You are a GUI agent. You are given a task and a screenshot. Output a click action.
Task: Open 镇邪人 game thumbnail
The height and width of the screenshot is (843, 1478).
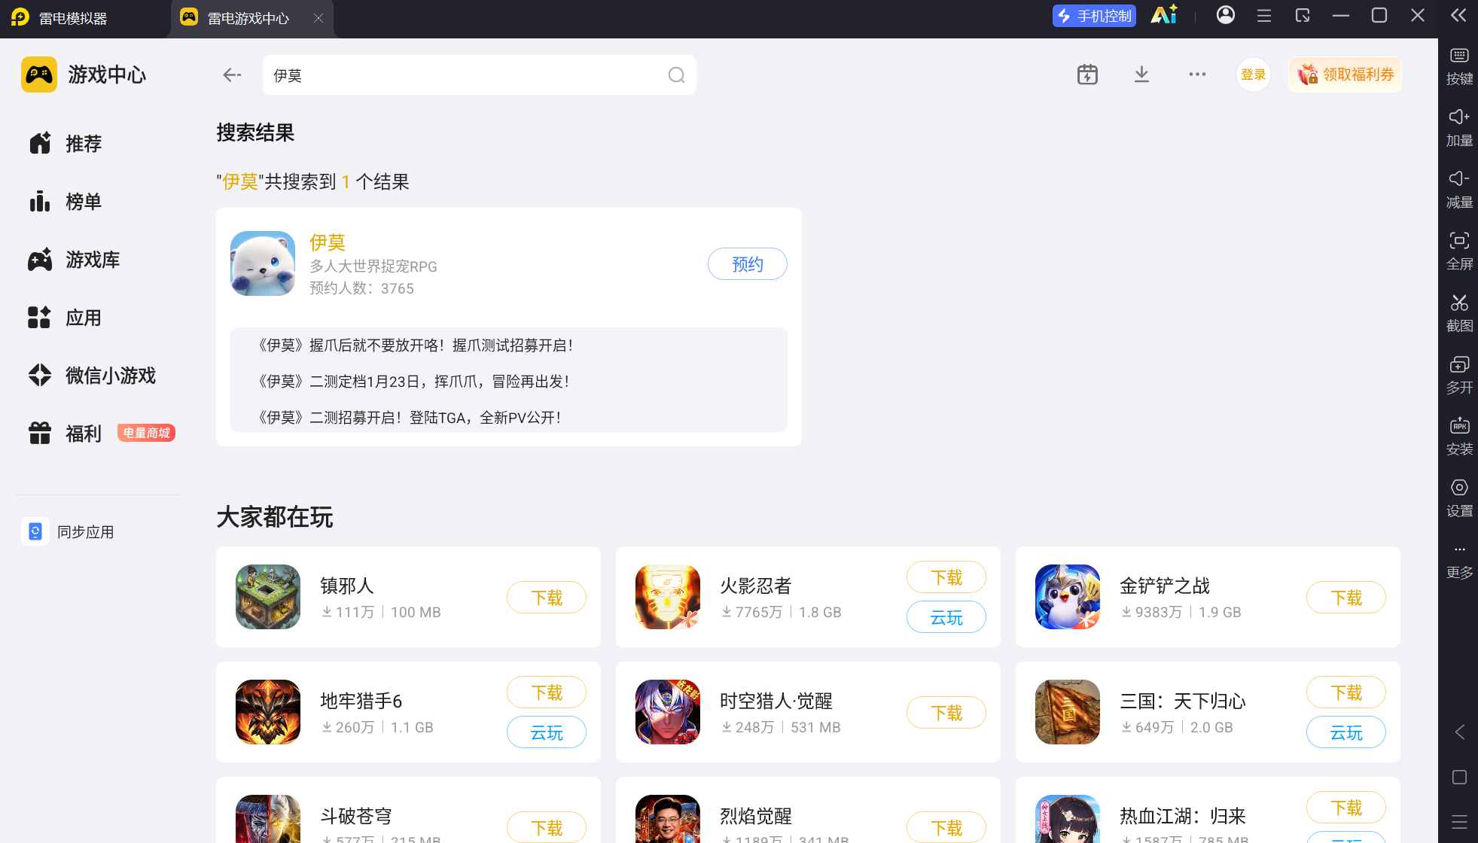click(268, 597)
